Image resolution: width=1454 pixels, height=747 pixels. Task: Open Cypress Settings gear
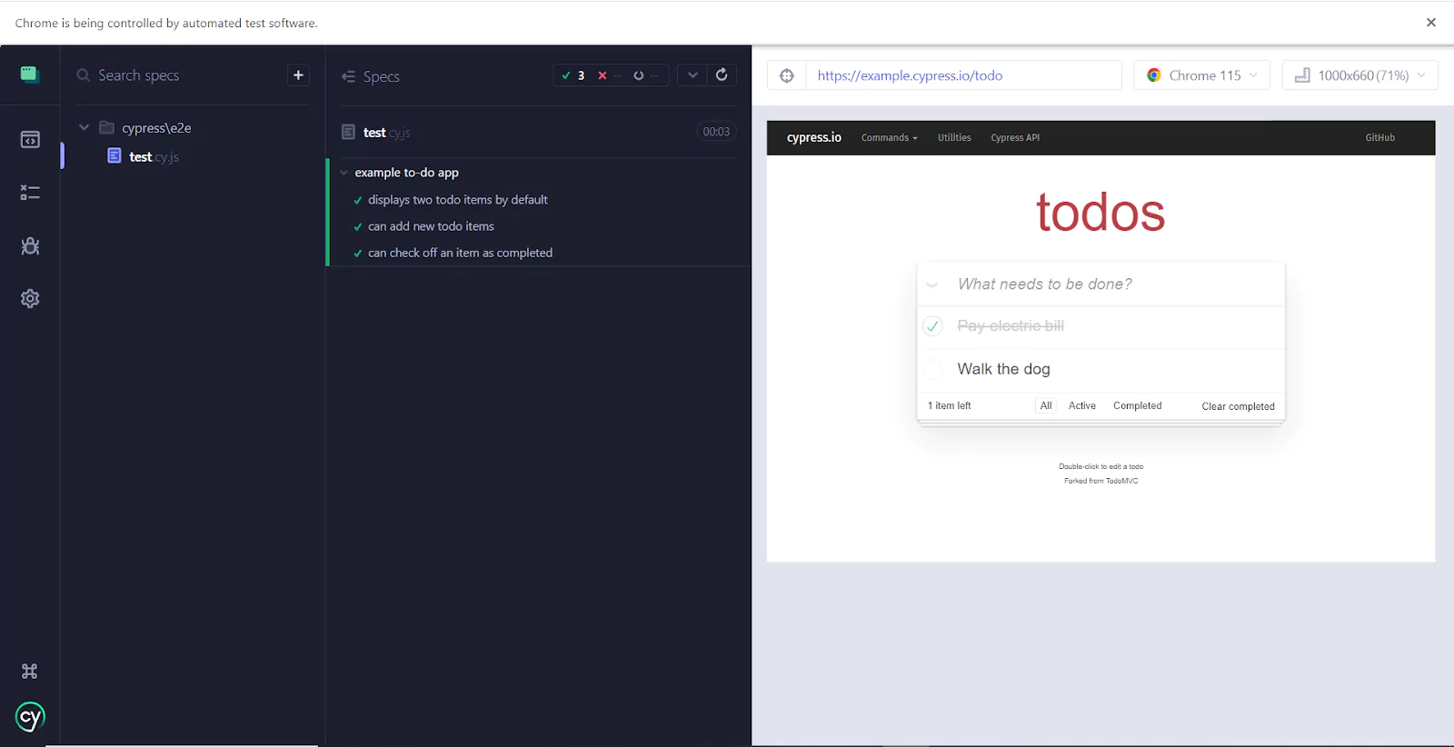pos(30,298)
